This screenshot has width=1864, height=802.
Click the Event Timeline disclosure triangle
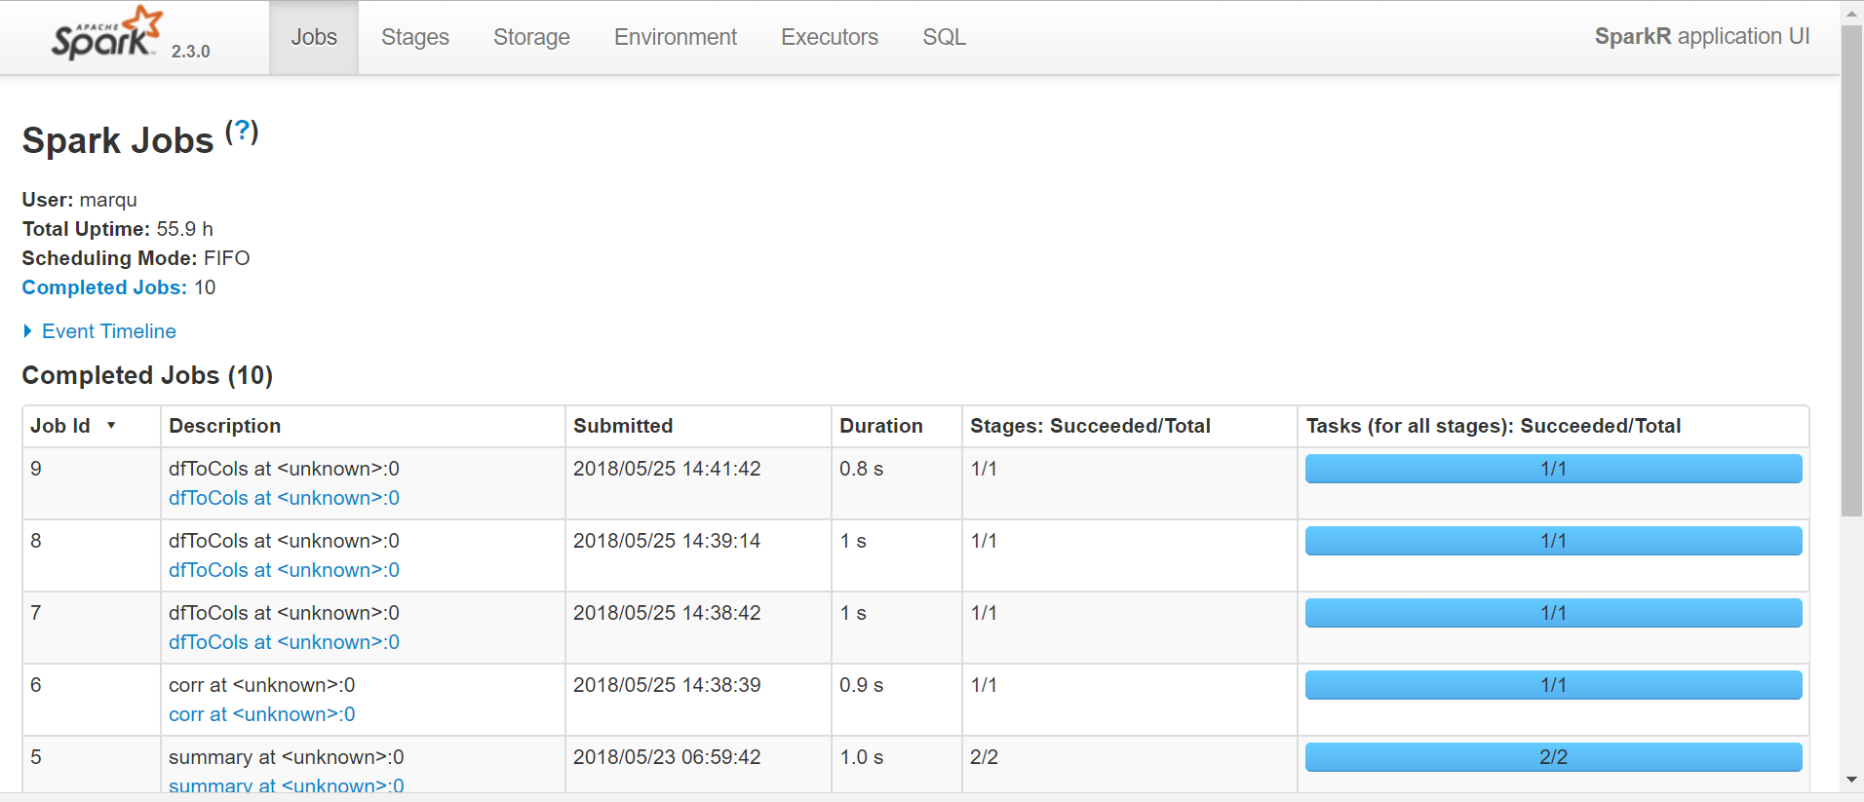pos(27,331)
